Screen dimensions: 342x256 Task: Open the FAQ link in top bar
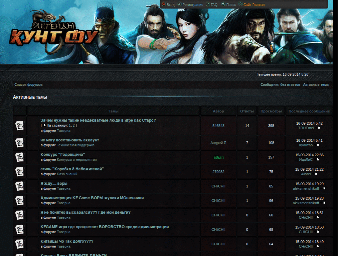point(214,5)
